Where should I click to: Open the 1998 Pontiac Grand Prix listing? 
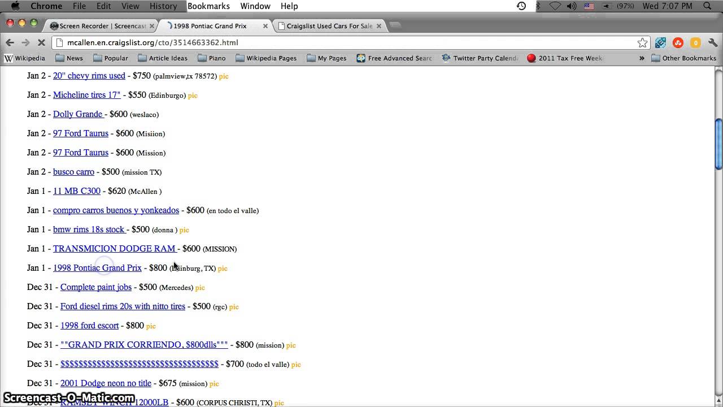pyautogui.click(x=97, y=268)
